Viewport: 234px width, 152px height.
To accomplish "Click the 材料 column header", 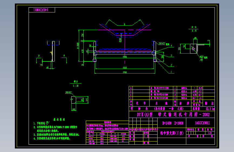I will point(184,103).
